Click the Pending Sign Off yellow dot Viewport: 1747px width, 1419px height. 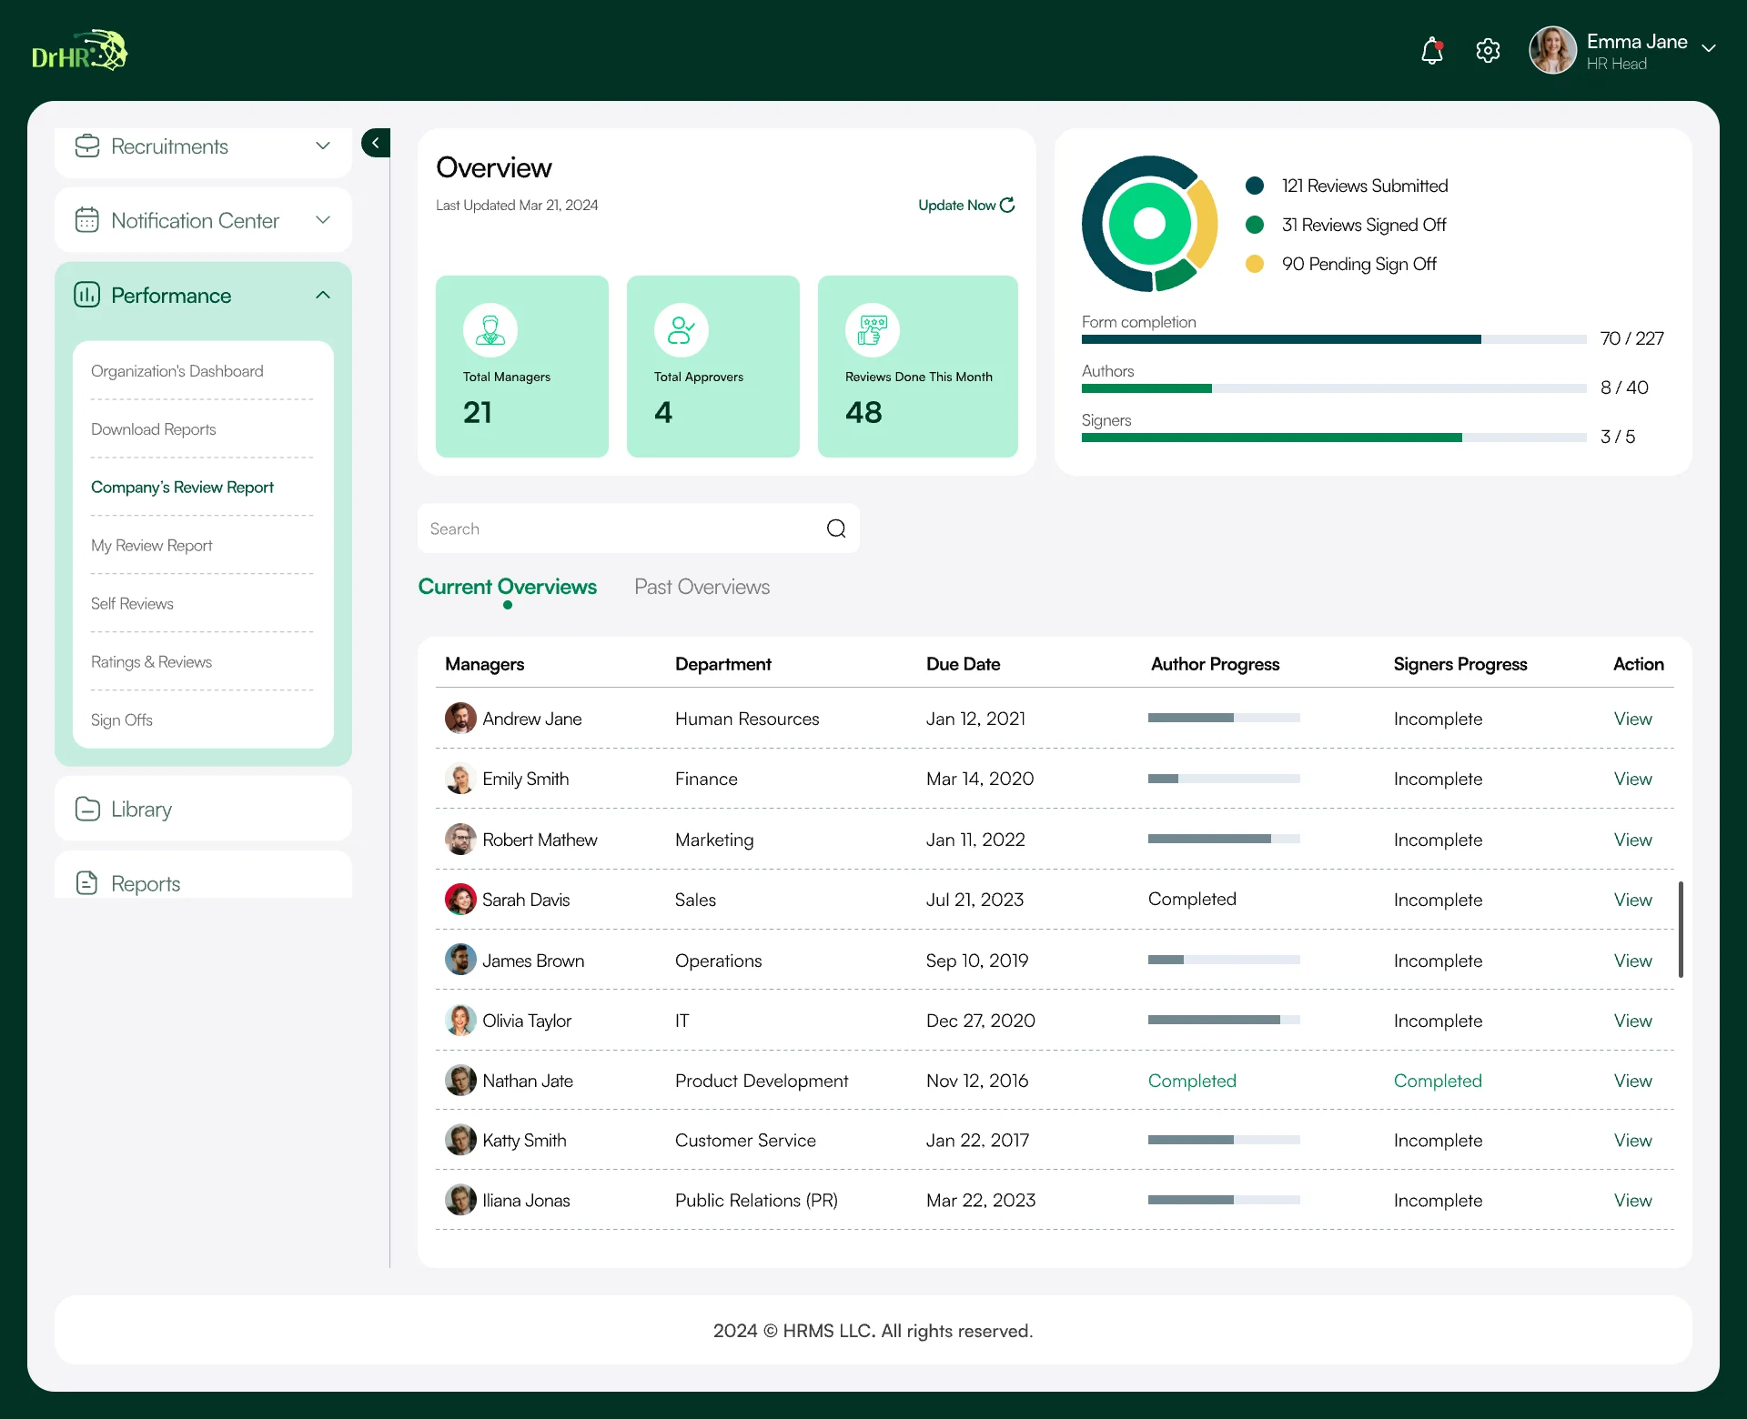click(1255, 264)
